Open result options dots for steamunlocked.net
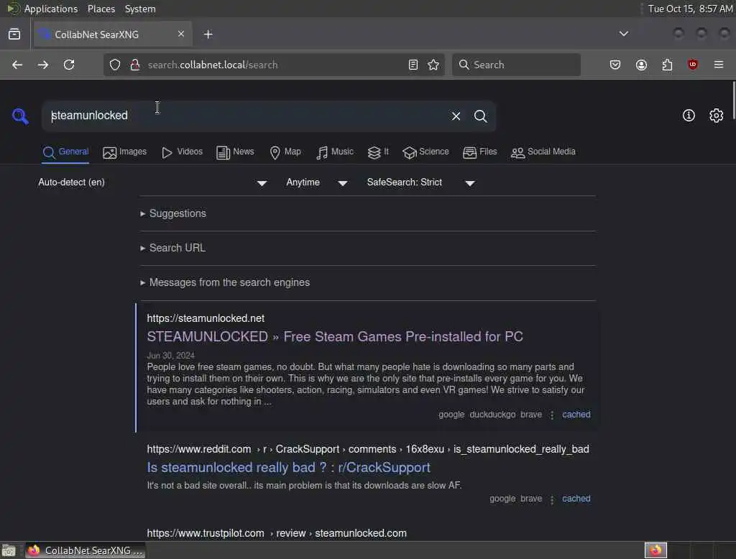The image size is (736, 559). [552, 415]
